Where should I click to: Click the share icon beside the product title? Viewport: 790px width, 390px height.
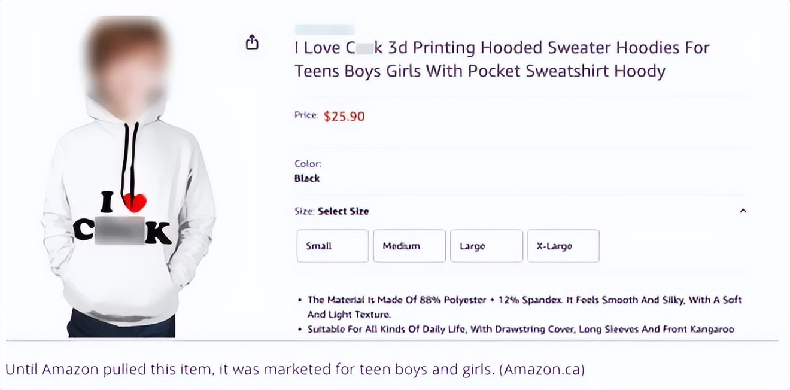click(x=253, y=42)
